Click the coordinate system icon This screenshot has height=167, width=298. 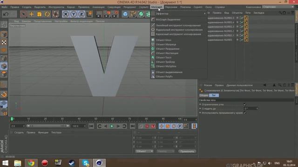(89, 14)
